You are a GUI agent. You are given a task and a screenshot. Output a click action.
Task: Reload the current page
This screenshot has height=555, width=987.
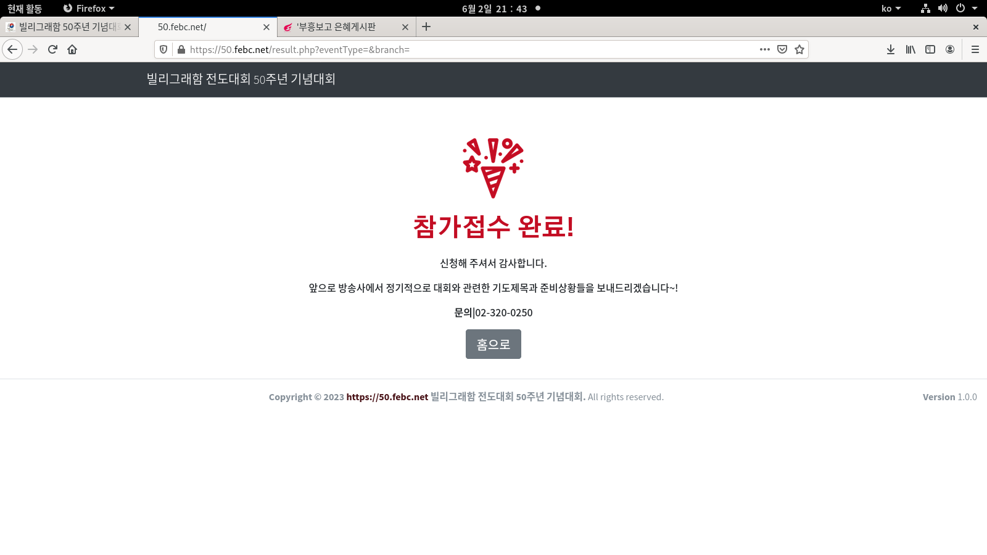click(52, 49)
